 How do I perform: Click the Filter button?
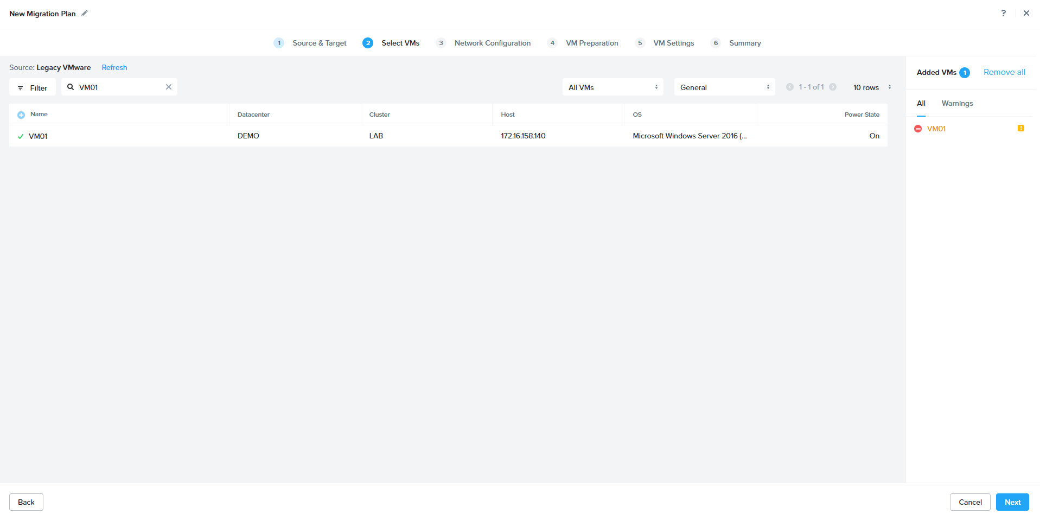click(x=33, y=87)
